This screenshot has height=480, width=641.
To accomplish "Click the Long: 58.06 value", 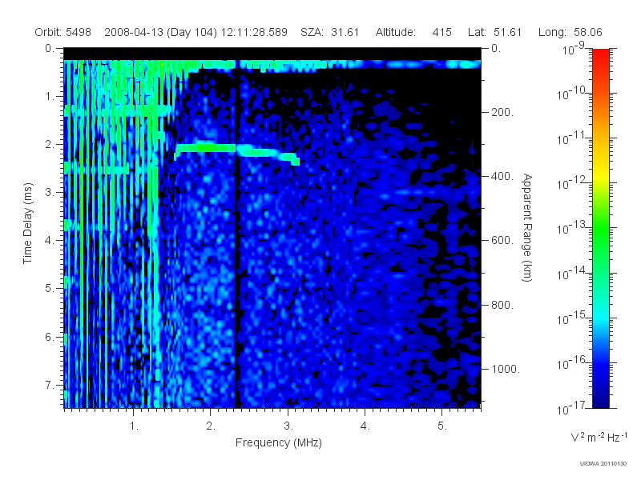I will tap(570, 32).
